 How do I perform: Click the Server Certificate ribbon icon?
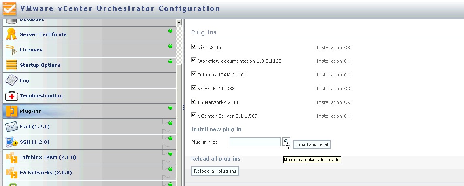[11, 34]
